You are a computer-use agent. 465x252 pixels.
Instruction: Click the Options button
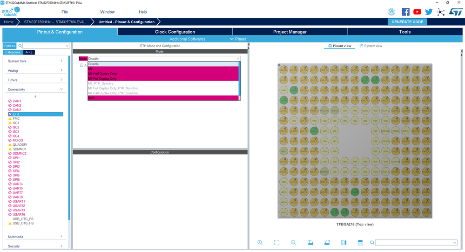click(x=9, y=46)
